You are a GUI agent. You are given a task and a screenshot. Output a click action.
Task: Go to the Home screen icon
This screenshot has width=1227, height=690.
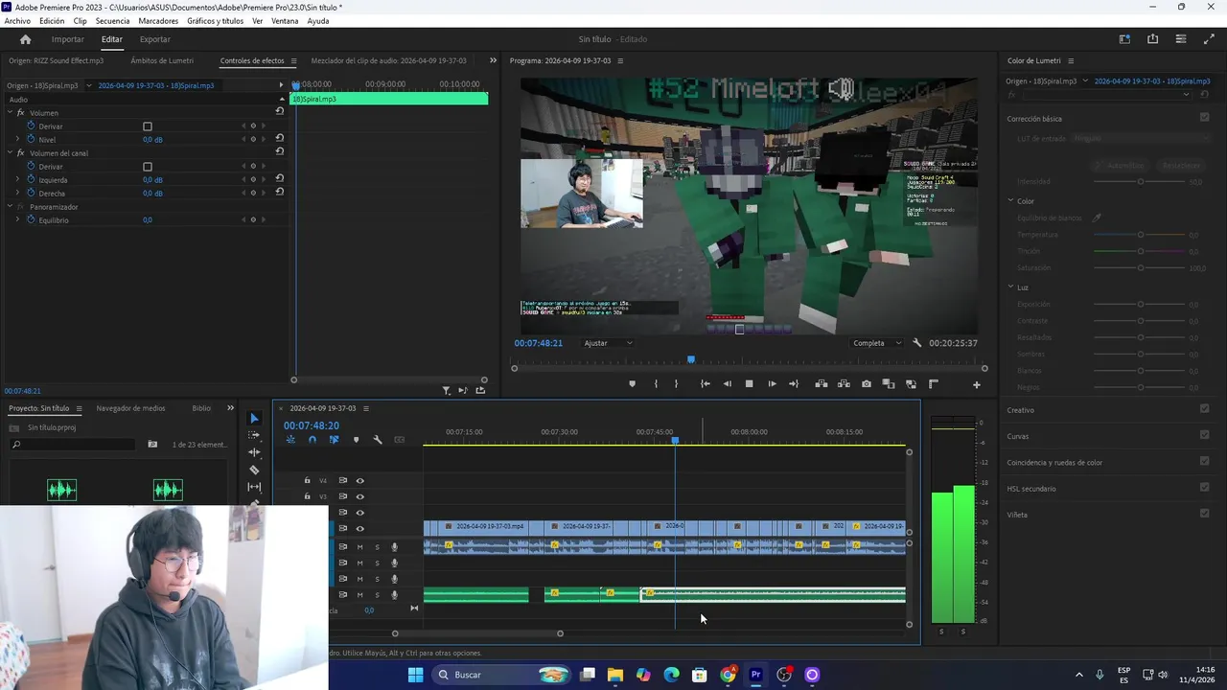pyautogui.click(x=26, y=39)
